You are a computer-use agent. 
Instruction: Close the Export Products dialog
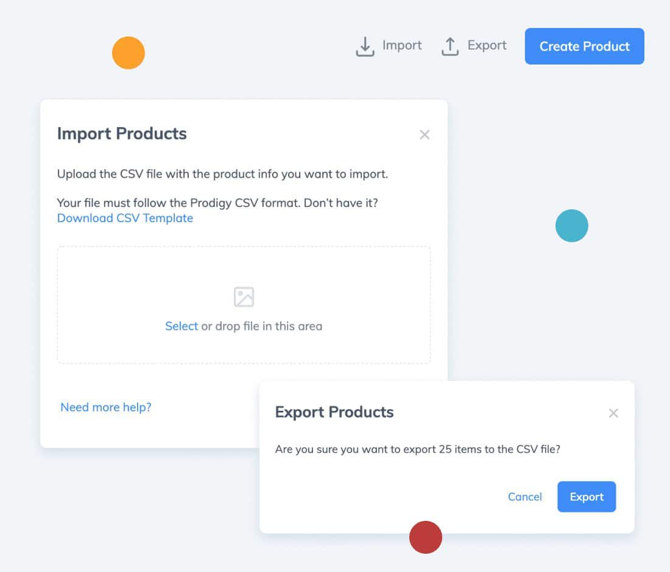(x=613, y=413)
